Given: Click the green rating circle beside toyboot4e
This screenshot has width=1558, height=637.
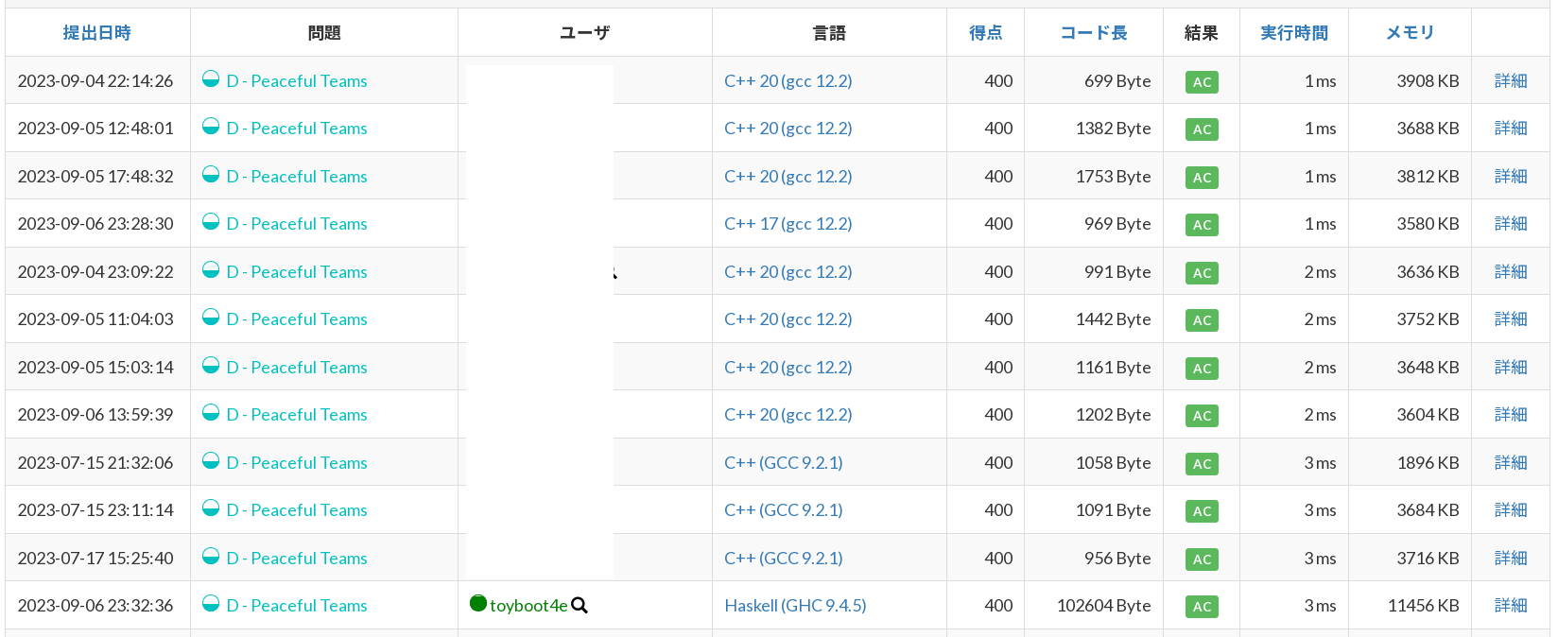Looking at the screenshot, I should coord(478,603).
